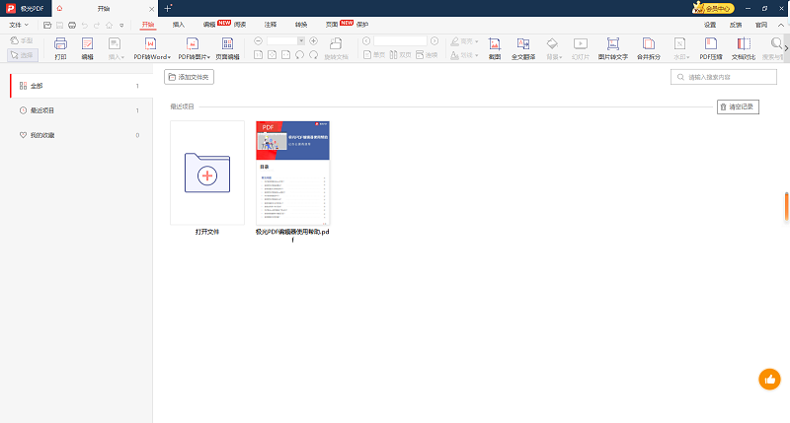Open the Member Center (会员中心) badge
This screenshot has height=423, width=790.
713,8
